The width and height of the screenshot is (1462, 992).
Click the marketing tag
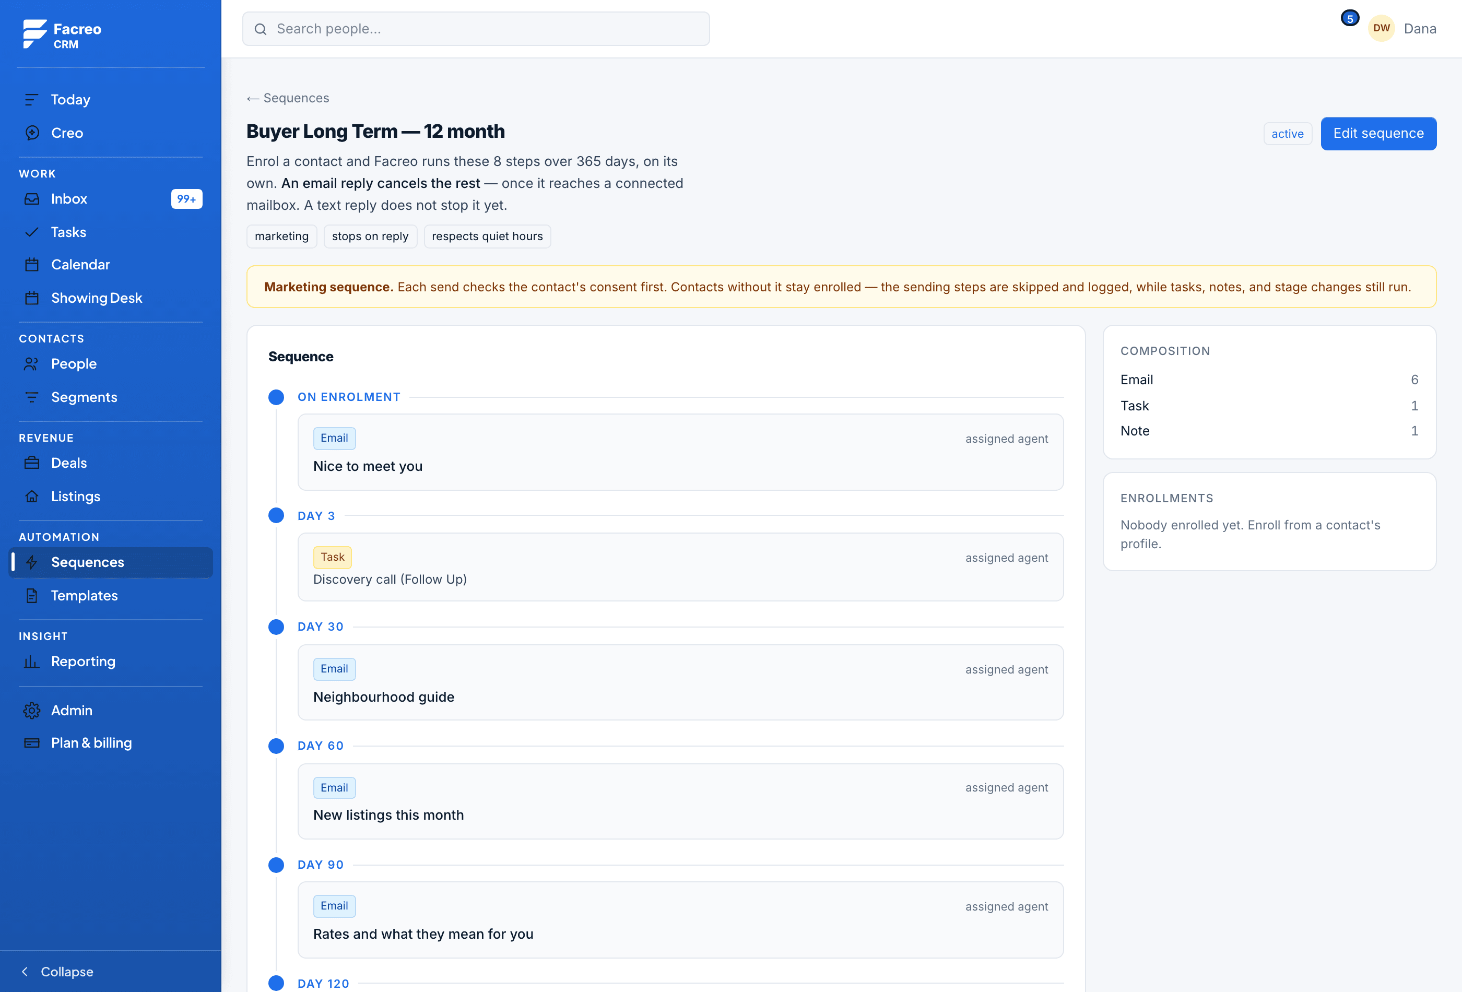tap(282, 237)
